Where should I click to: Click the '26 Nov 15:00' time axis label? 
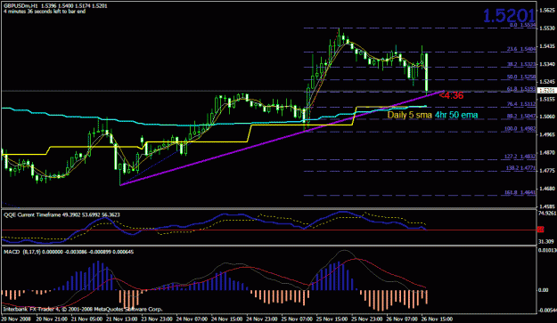437,319
